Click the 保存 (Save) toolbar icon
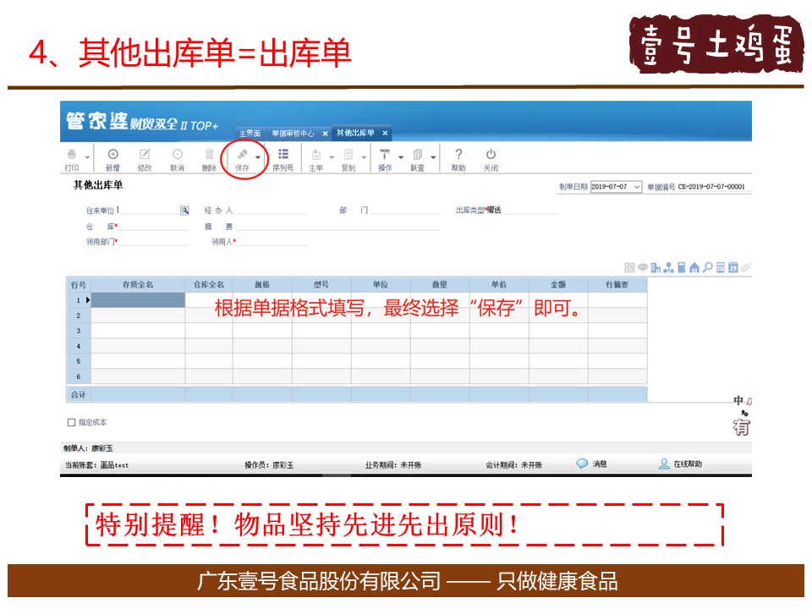This screenshot has width=812, height=609. [242, 156]
